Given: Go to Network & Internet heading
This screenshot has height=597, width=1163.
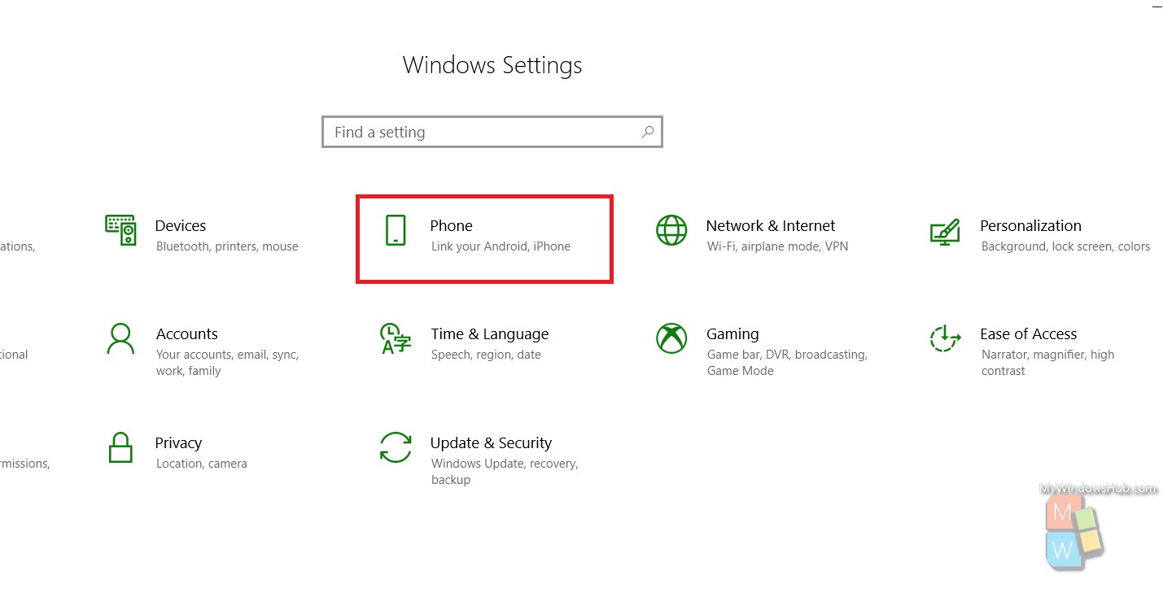Looking at the screenshot, I should pos(771,225).
